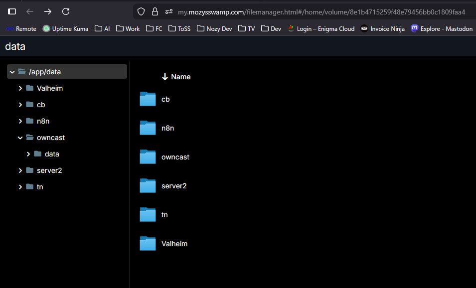
Task: Click the shield tracking protection icon
Action: tap(141, 11)
